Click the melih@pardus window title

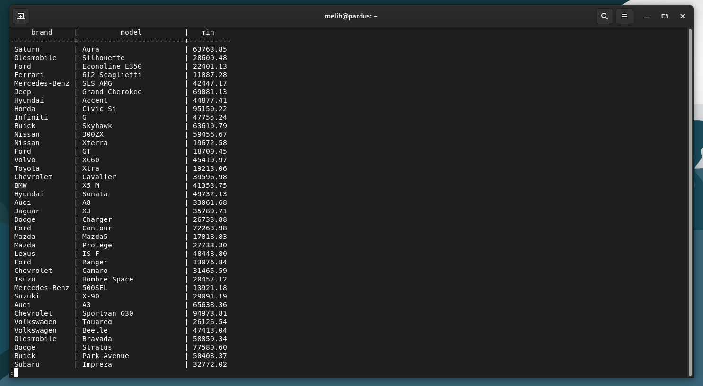click(351, 16)
